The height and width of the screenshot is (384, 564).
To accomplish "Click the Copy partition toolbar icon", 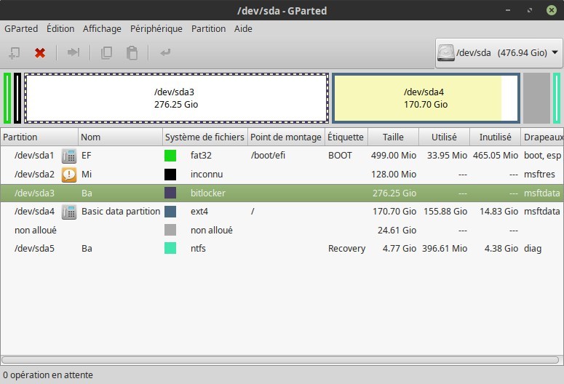I will 106,53.
